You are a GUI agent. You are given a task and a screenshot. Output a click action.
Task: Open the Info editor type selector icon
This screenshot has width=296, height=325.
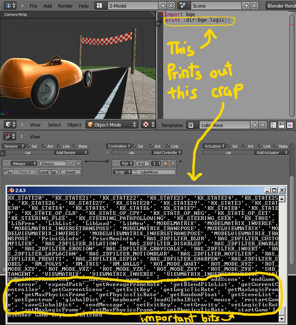pyautogui.click(x=10, y=6)
